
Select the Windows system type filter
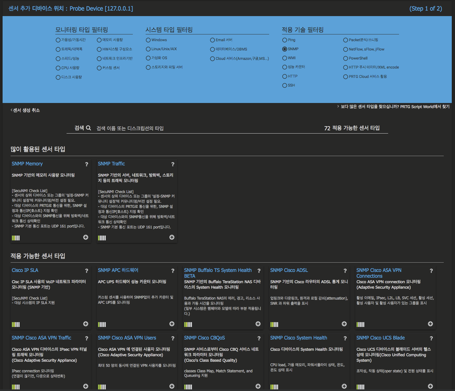[x=148, y=40]
